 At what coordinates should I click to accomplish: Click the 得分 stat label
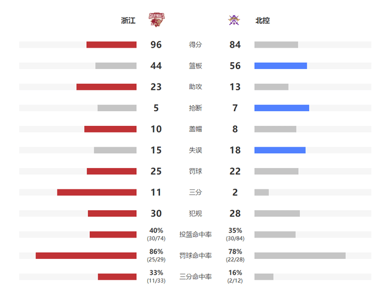click(195, 45)
